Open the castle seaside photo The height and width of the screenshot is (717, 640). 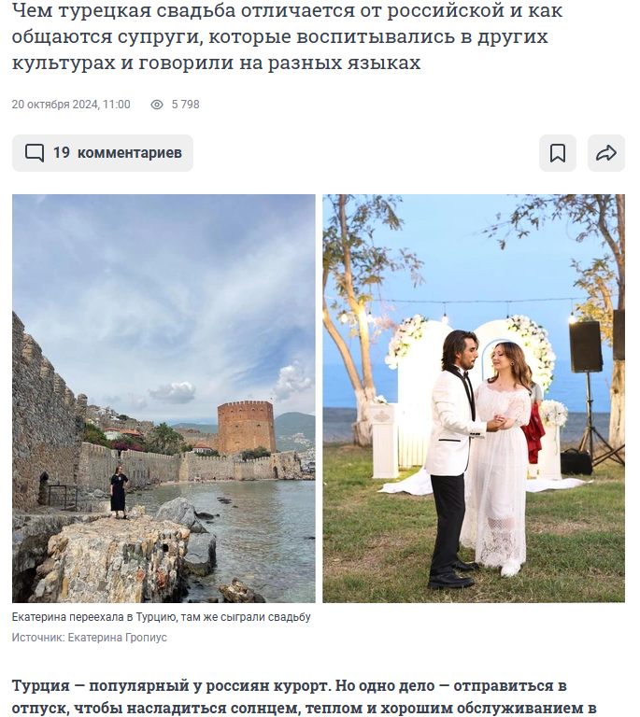click(x=164, y=399)
